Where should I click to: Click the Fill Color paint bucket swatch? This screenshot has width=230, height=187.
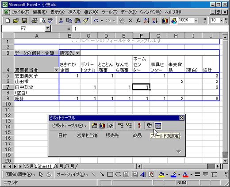[x=161, y=175]
